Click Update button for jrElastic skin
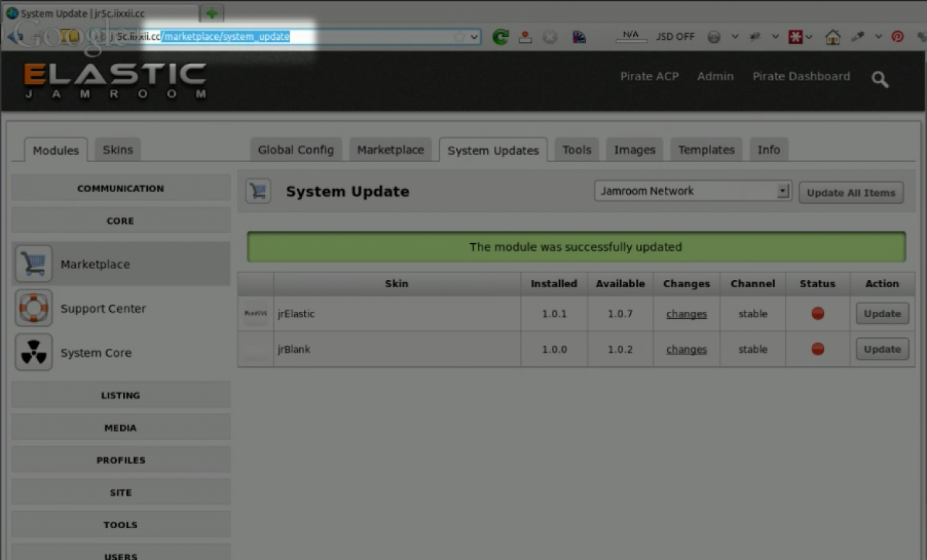 (881, 314)
